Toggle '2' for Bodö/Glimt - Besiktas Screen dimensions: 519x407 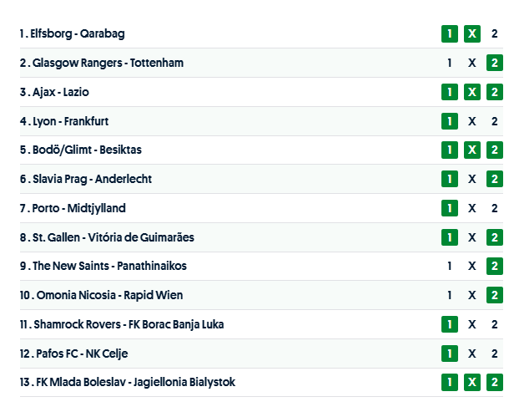(494, 150)
